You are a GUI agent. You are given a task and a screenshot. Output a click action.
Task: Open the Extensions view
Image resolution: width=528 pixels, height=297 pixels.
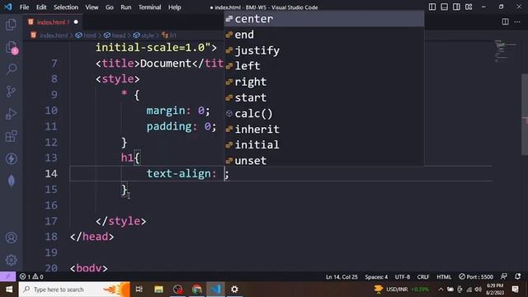pyautogui.click(x=11, y=136)
